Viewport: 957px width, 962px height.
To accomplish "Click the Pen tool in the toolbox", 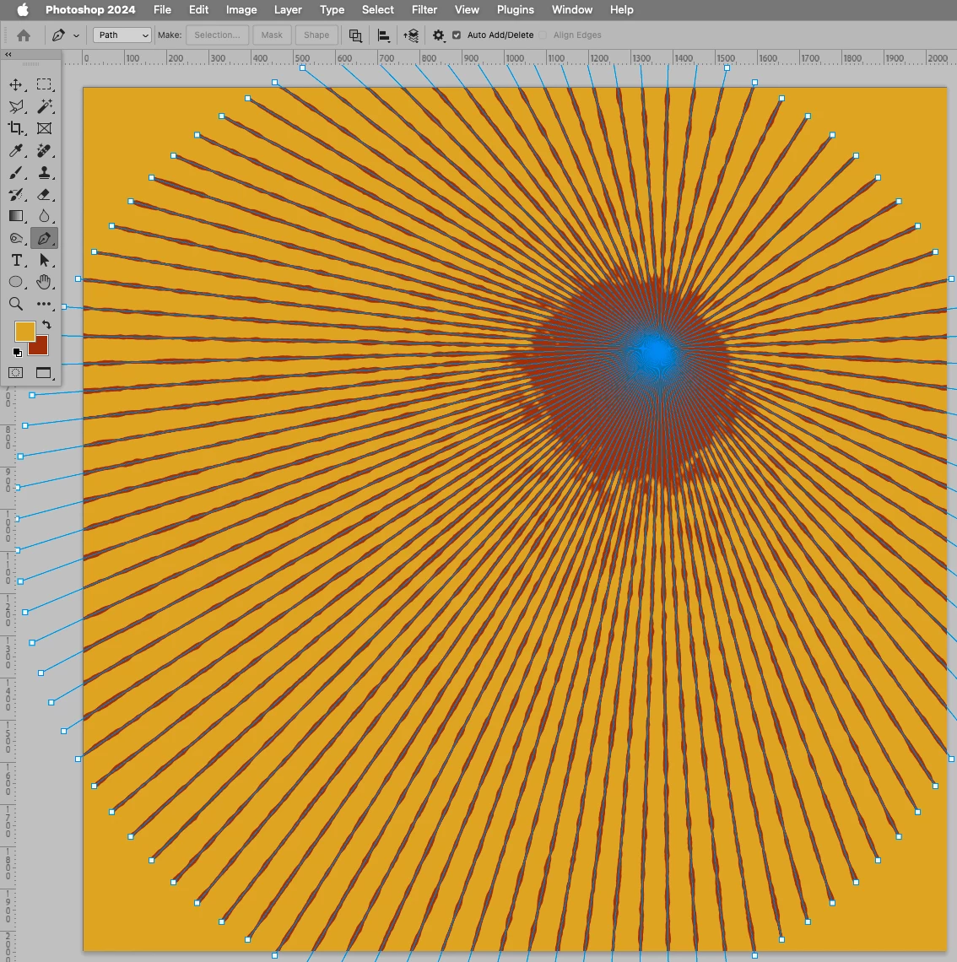I will [x=44, y=238].
